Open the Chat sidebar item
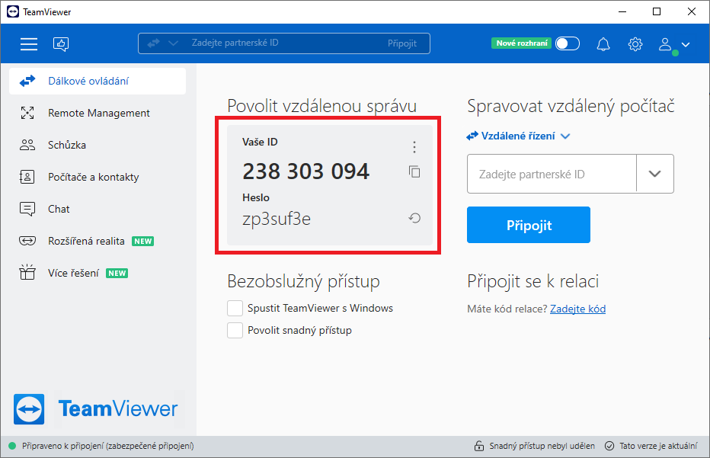 tap(59, 209)
